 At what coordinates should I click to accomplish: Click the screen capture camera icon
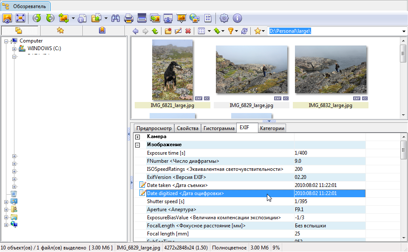click(x=168, y=18)
